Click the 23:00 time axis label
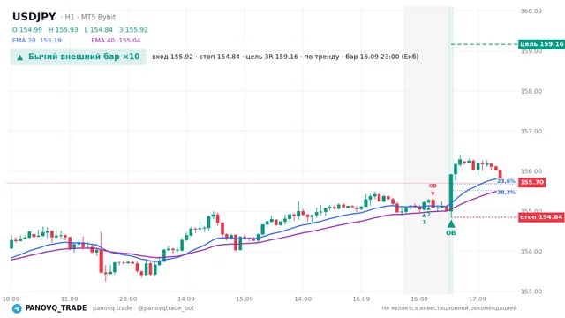The height and width of the screenshot is (318, 565). 128,299
